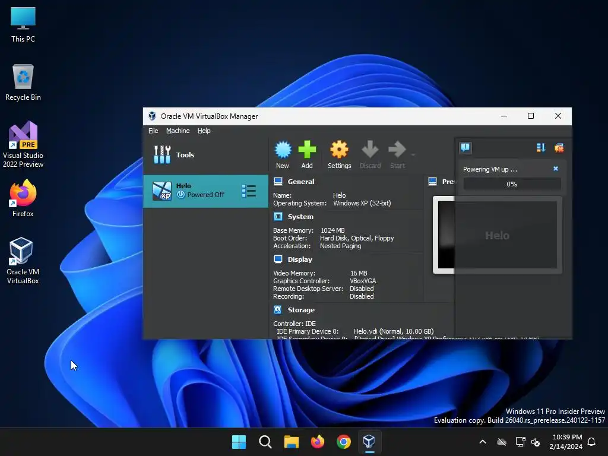Viewport: 608px width, 456px height.
Task: Click the VBoxVGA graphics controller value
Action: click(363, 281)
